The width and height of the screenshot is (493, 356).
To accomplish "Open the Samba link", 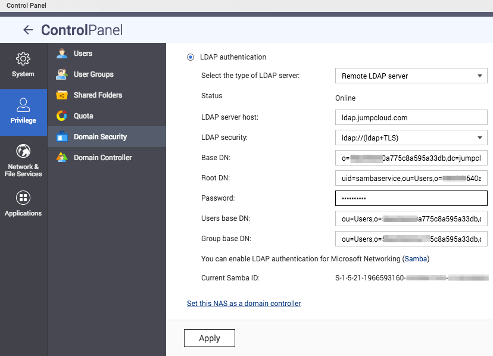I will 416,259.
